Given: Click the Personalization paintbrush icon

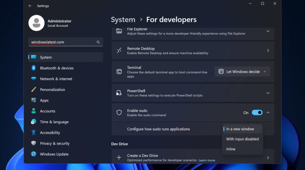Looking at the screenshot, I should click(34, 89).
